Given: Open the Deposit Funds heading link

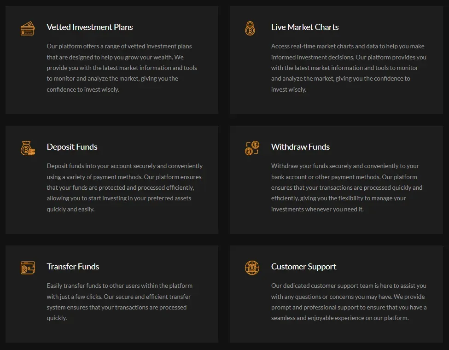Looking at the screenshot, I should (x=72, y=147).
